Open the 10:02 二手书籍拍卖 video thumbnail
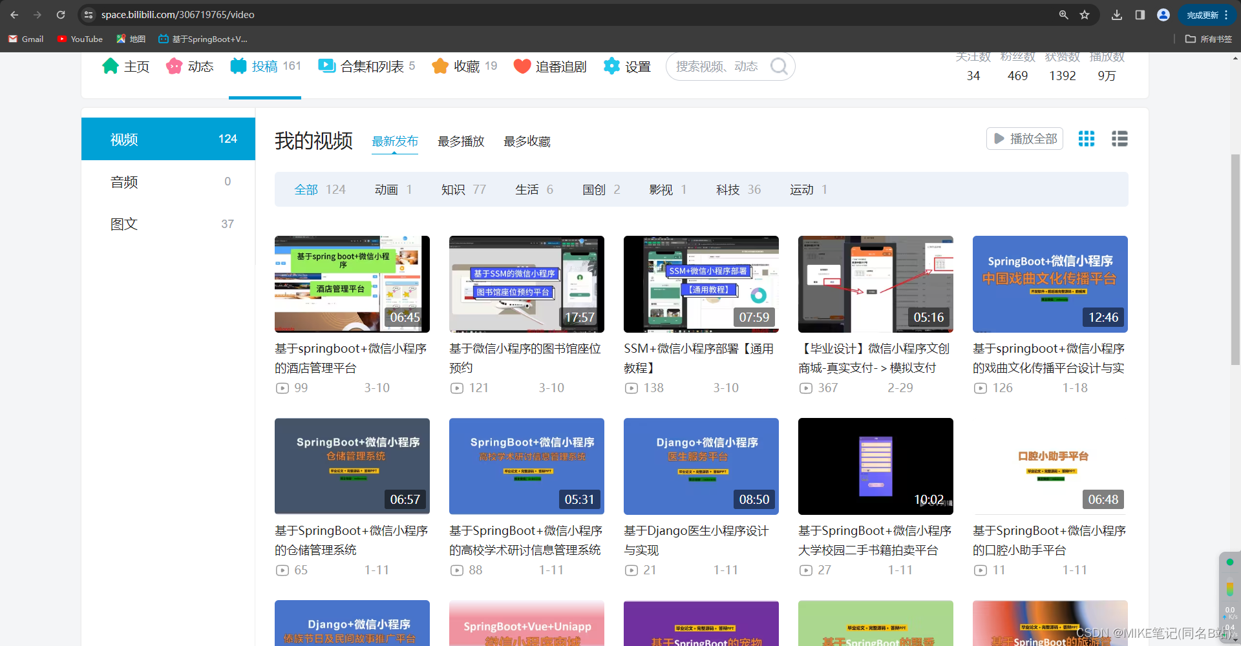Image resolution: width=1241 pixels, height=646 pixels. (876, 466)
